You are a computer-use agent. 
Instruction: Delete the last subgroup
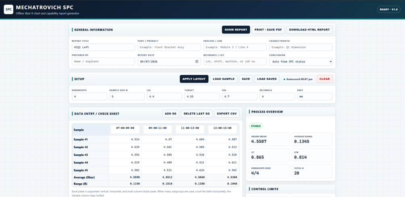pyautogui.click(x=197, y=114)
